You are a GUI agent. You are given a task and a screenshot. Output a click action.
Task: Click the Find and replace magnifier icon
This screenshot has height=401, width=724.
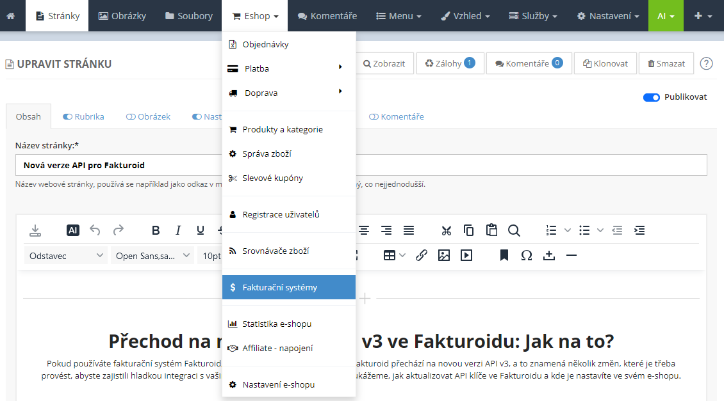pos(514,230)
